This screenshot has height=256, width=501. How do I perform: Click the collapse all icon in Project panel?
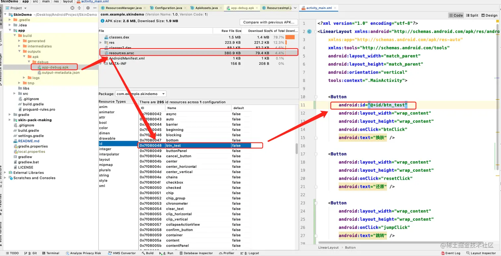pyautogui.click(x=79, y=8)
